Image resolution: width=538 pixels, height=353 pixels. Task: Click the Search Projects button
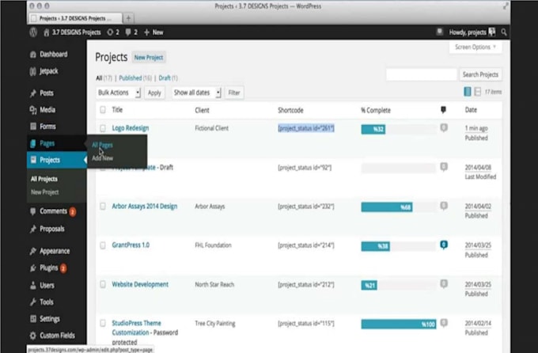coord(480,74)
